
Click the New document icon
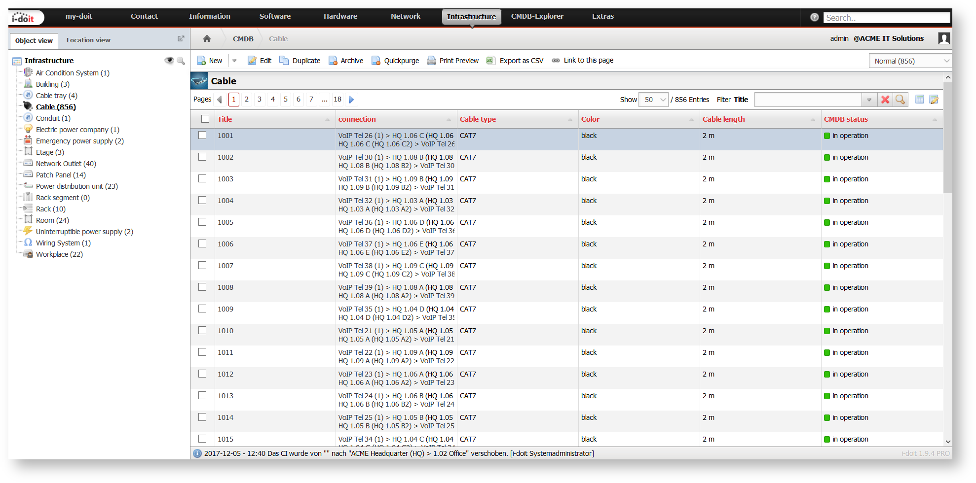[201, 61]
